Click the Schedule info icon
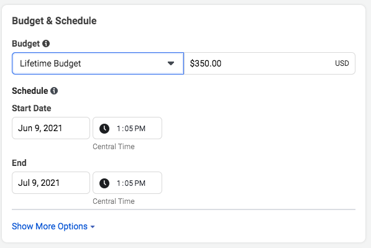371x248 pixels. tap(54, 91)
